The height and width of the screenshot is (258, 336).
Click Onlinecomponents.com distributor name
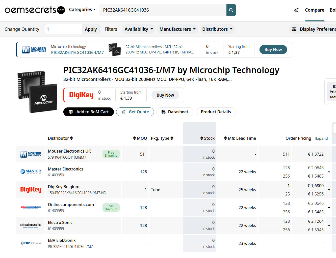[71, 205]
